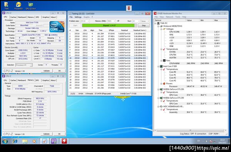Screen dimensions: 231x152
Task: Click OK in bottom CPU-Z window
Action: (x=59, y=134)
